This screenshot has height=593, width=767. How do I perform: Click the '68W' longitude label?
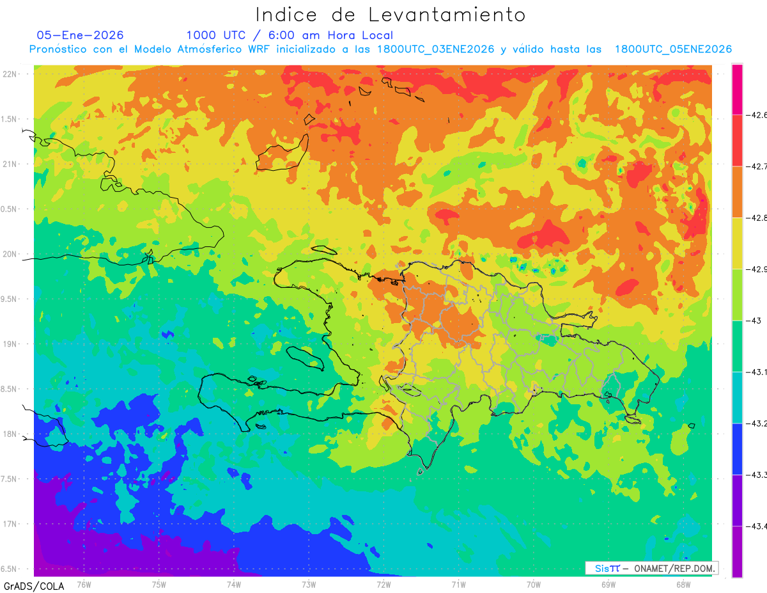pos(683,585)
